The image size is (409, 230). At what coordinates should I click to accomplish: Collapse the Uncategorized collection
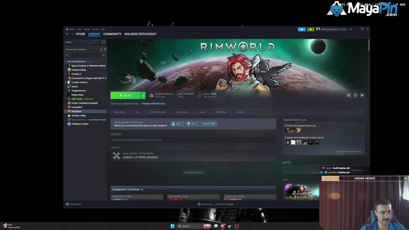click(66, 61)
